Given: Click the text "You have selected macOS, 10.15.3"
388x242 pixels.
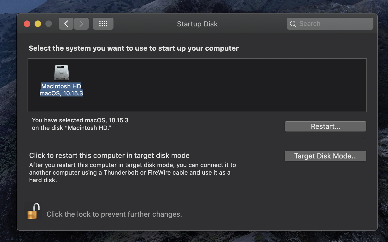Looking at the screenshot, I should click(80, 120).
